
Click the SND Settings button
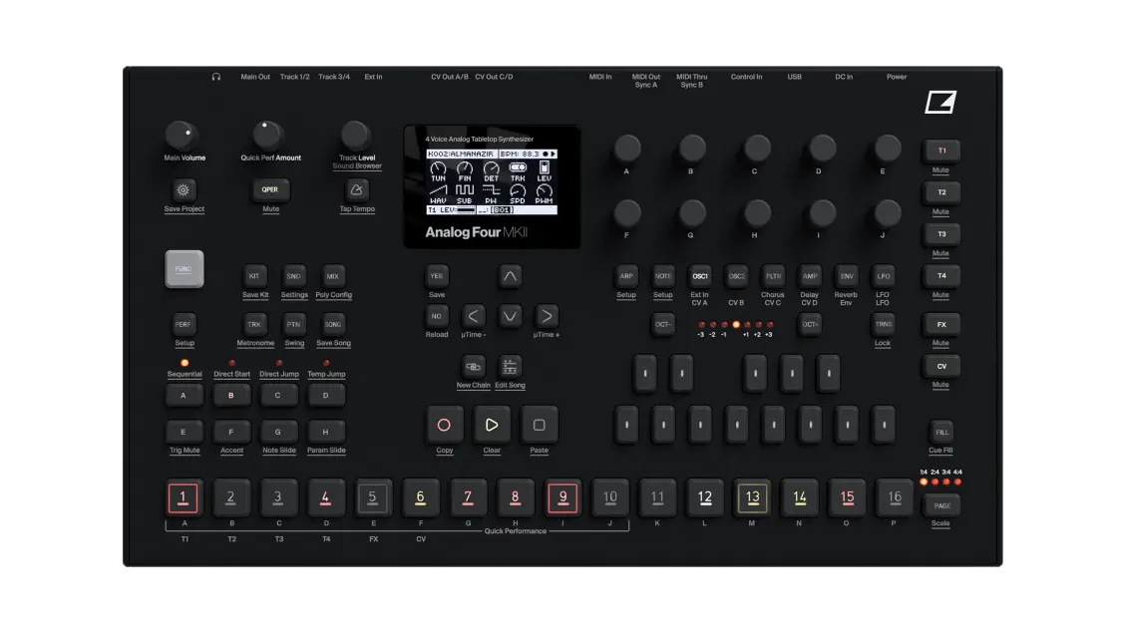[x=294, y=276]
